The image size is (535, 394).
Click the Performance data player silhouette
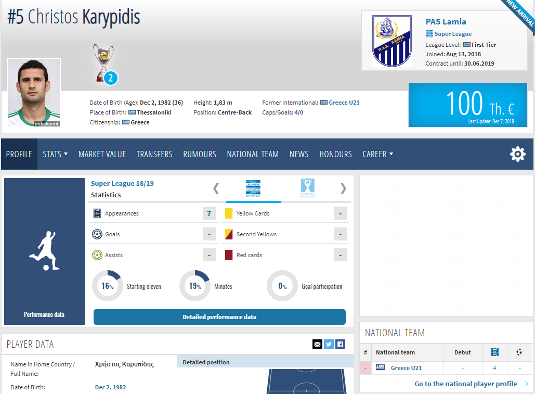tap(44, 251)
